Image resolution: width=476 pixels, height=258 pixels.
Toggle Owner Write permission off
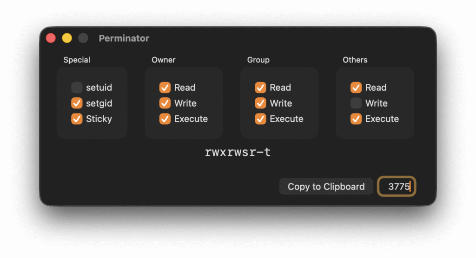pyautogui.click(x=165, y=103)
